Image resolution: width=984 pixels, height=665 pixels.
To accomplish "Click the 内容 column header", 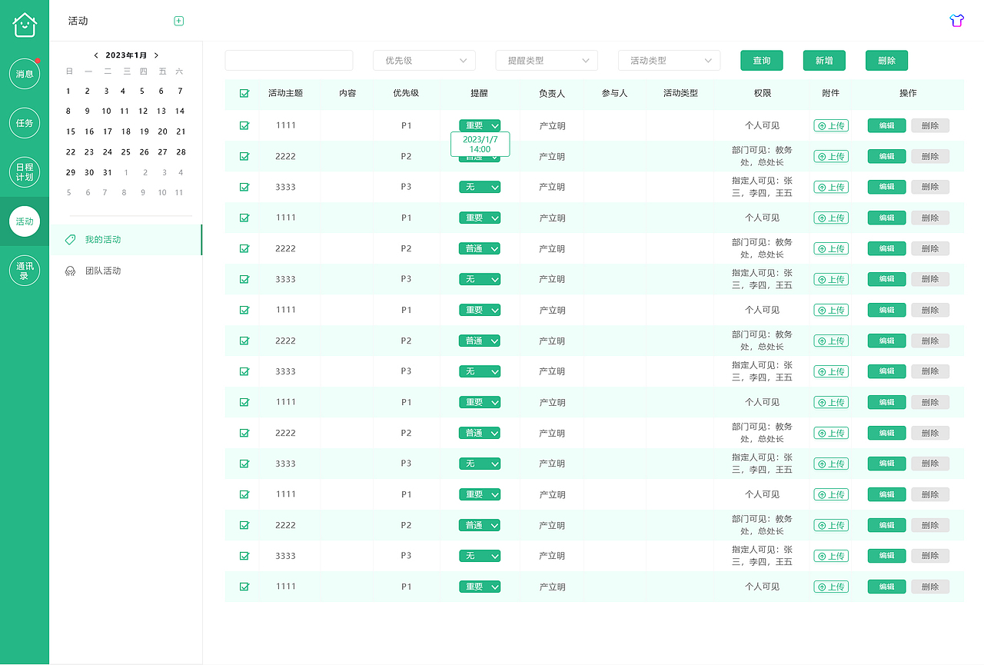I will pyautogui.click(x=347, y=93).
